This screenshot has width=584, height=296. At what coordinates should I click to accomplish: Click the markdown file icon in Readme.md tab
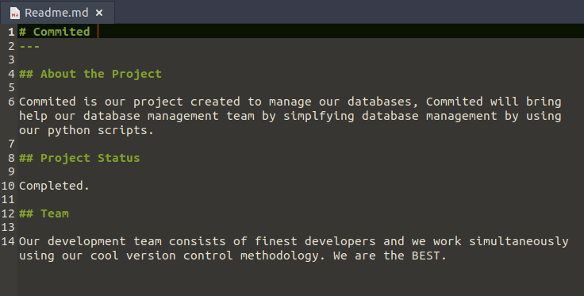tap(15, 13)
